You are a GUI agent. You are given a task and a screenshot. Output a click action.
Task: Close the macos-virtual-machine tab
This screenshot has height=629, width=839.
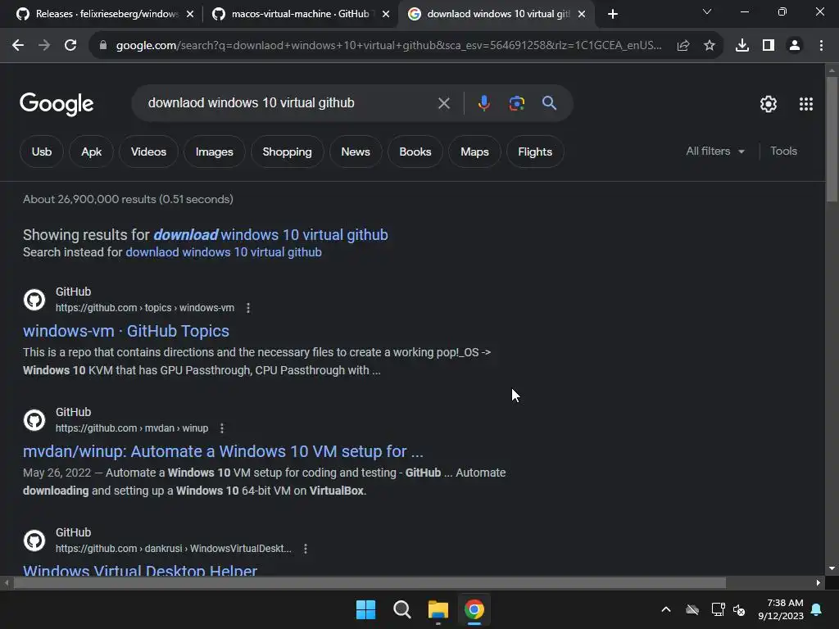coord(386,15)
